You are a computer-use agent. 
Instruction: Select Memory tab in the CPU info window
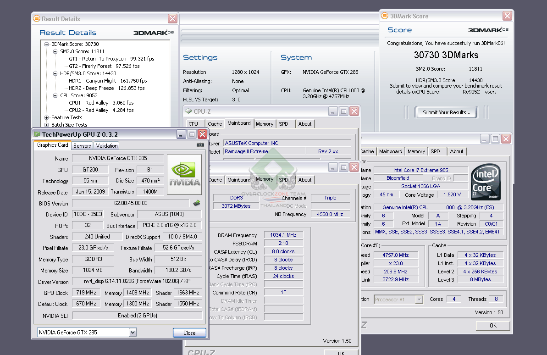click(x=416, y=151)
